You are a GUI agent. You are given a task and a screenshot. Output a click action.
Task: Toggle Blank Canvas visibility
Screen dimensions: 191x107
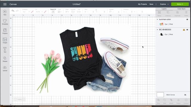click(185, 95)
